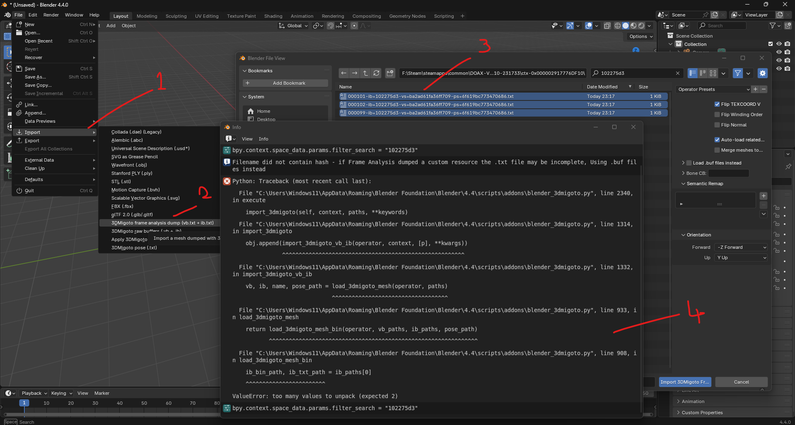Toggle viewport overlays display
Image resolution: width=795 pixels, height=425 pixels.
tap(589, 26)
